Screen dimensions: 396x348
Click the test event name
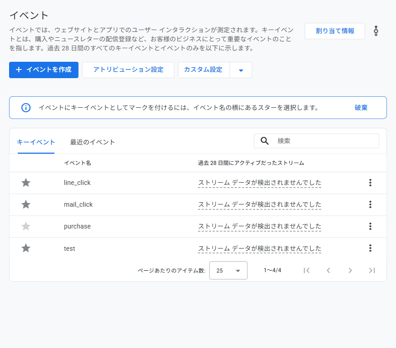69,249
